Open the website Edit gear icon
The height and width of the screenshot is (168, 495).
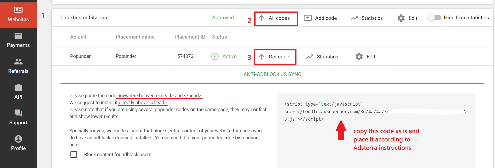click(401, 18)
